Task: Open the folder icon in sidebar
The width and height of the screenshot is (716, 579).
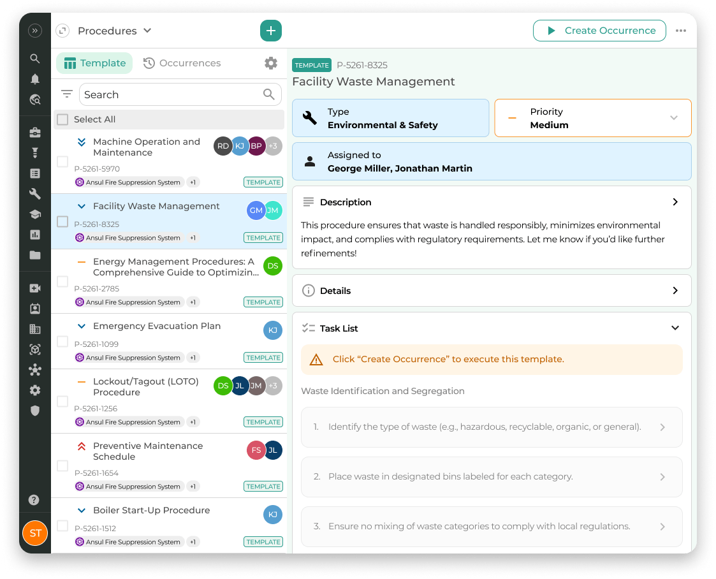Action: pyautogui.click(x=34, y=255)
